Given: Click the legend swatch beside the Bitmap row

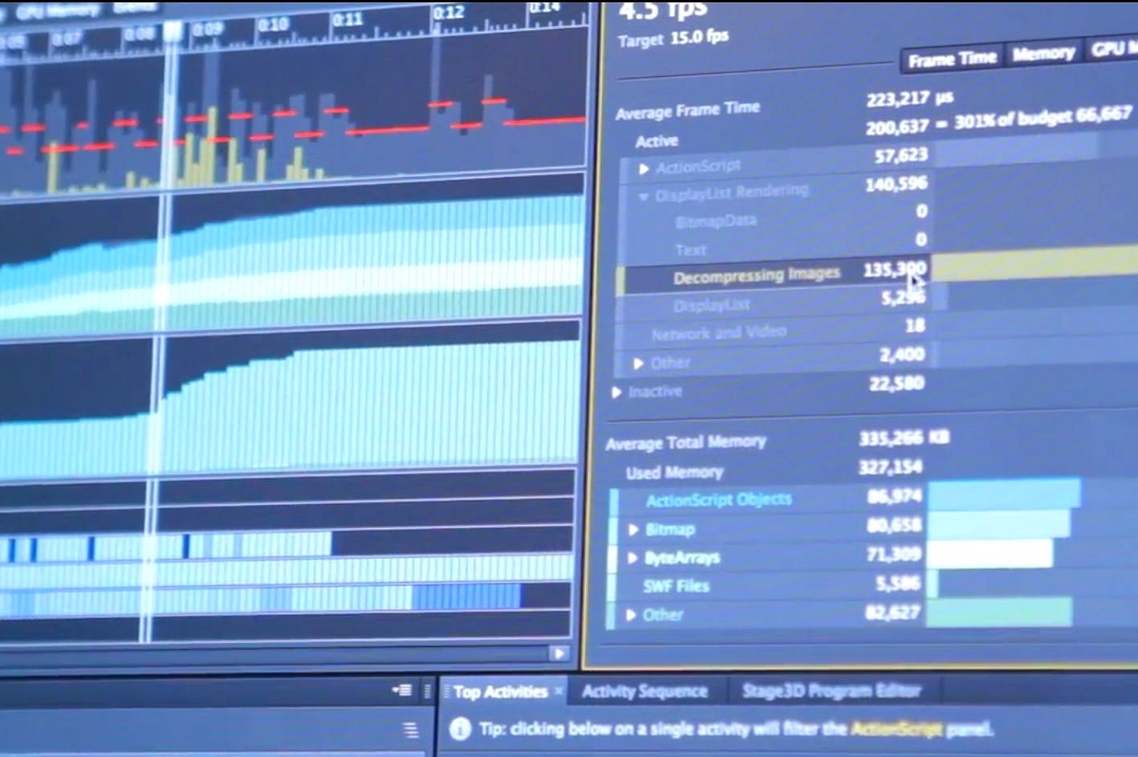Looking at the screenshot, I should point(616,529).
